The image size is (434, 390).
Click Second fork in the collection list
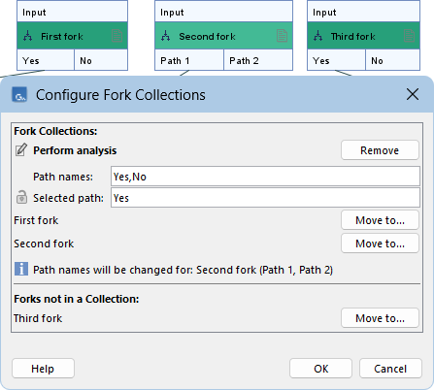coord(44,244)
